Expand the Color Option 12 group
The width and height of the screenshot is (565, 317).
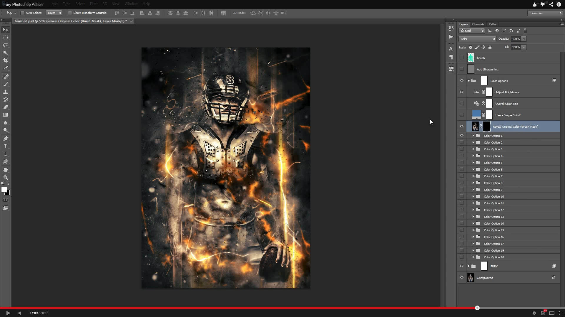tap(473, 210)
